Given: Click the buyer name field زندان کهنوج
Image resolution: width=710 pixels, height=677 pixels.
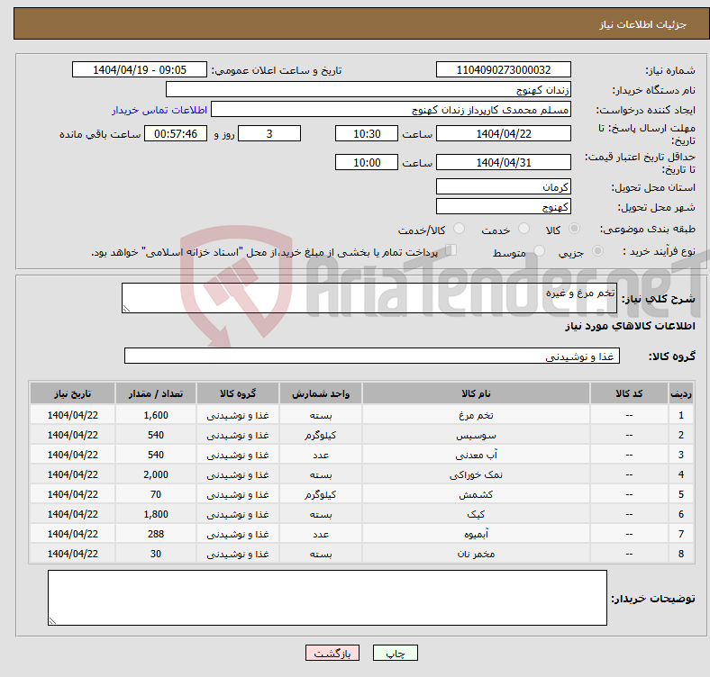Looking at the screenshot, I should (369, 90).
